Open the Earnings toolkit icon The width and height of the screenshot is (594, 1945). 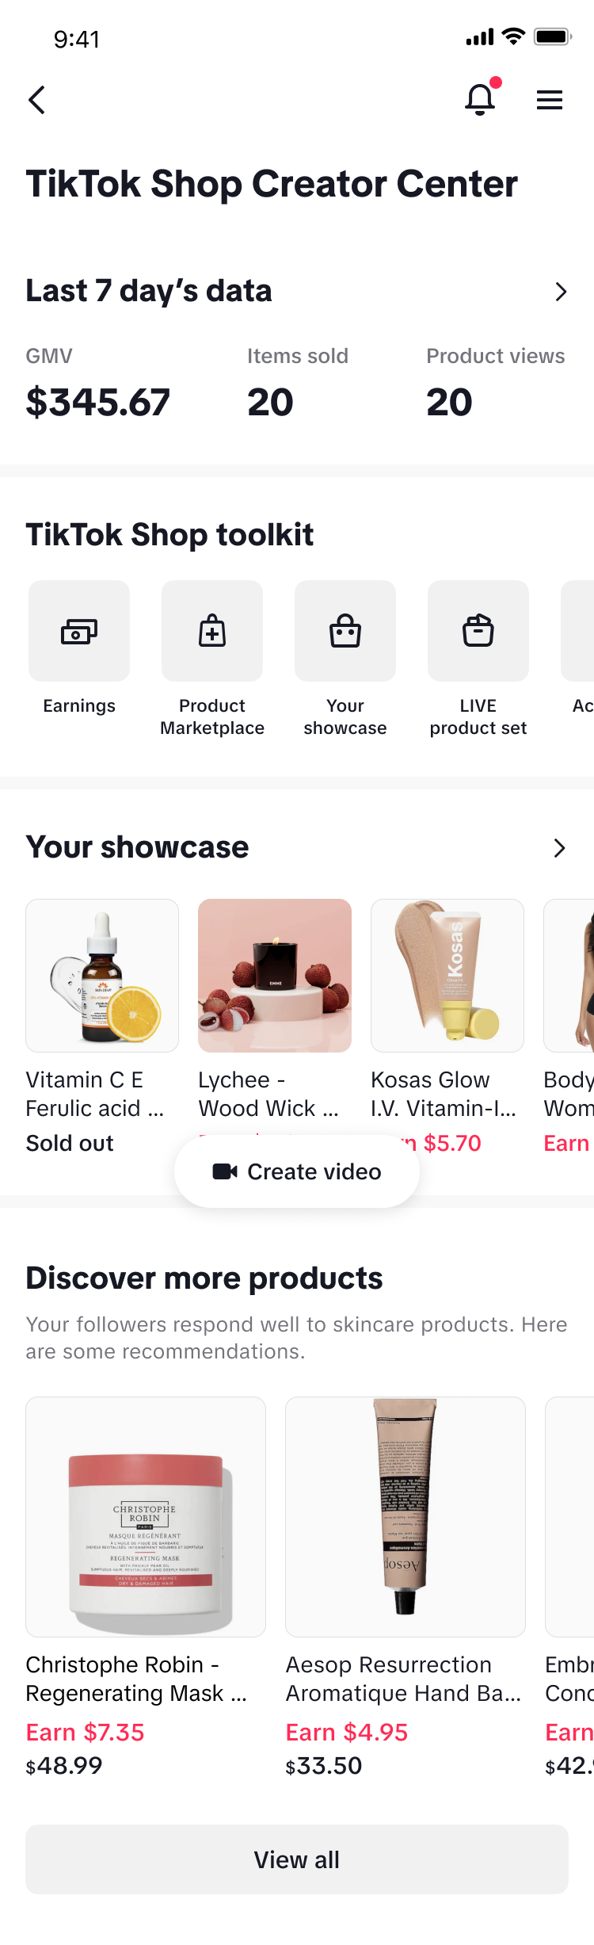[79, 631]
